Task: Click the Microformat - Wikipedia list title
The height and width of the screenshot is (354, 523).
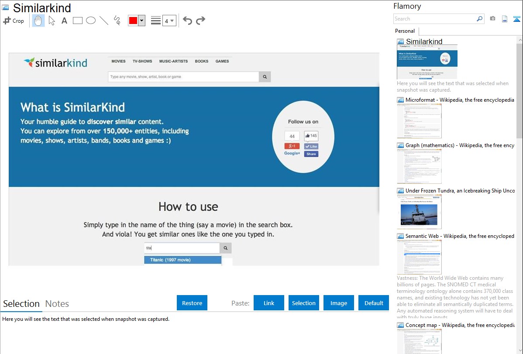Action: tap(460, 100)
